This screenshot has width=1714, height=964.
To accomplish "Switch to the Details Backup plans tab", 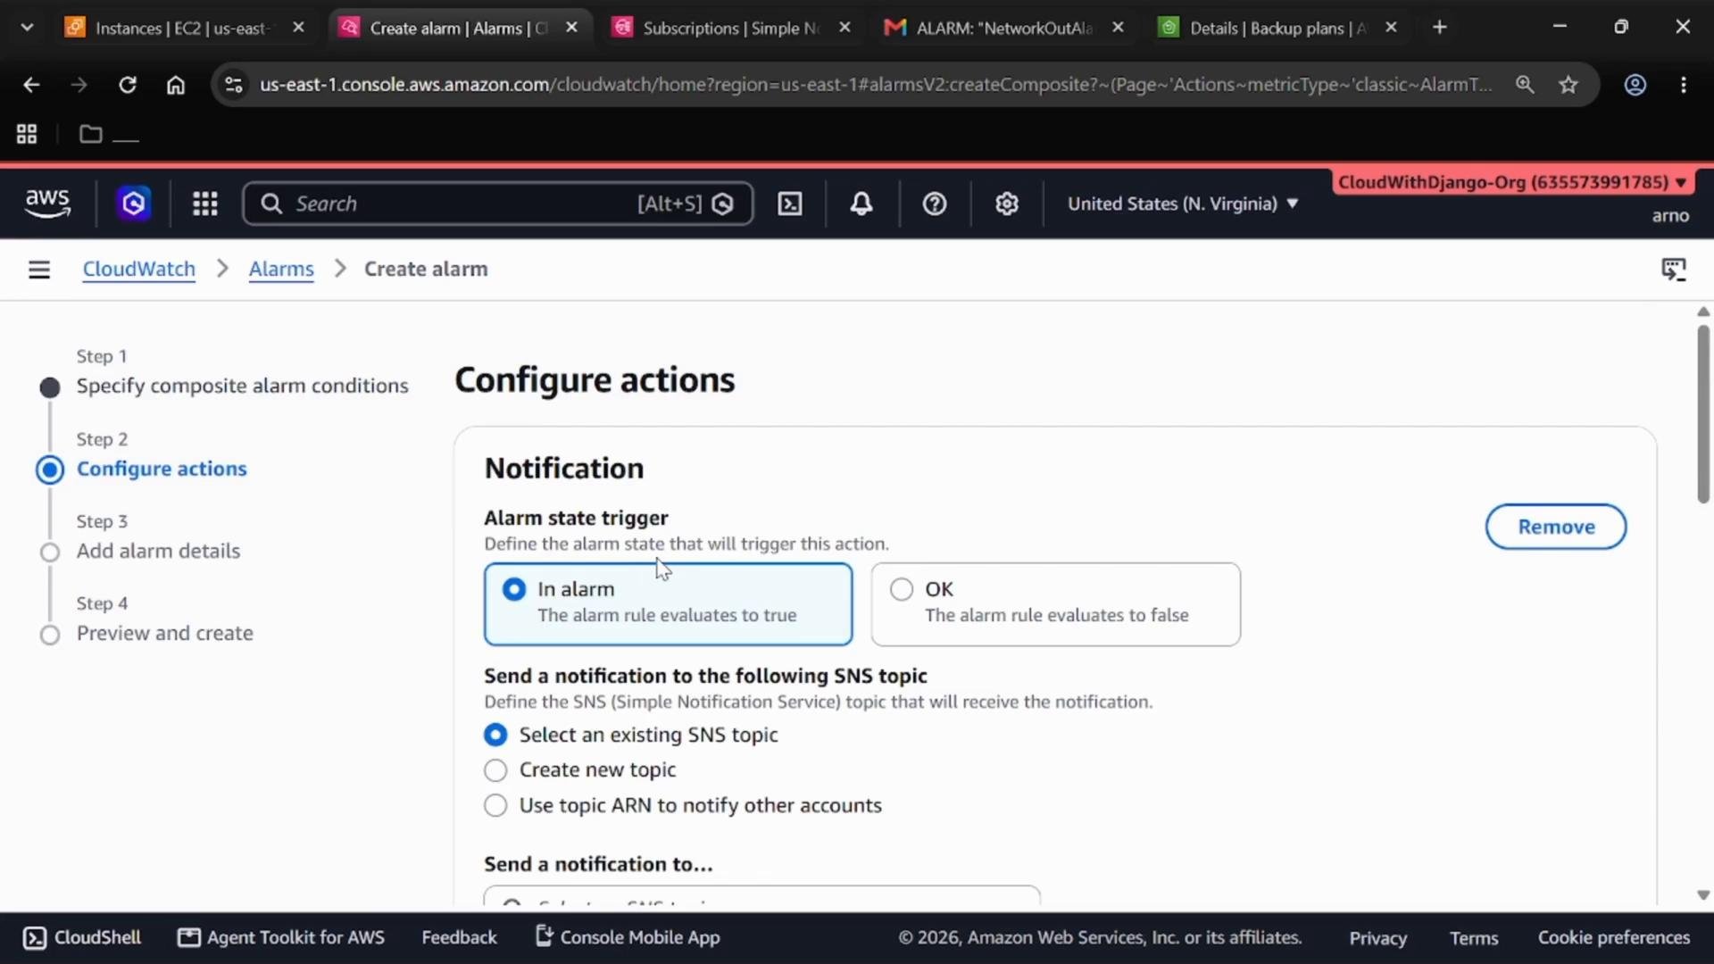I will tap(1278, 28).
